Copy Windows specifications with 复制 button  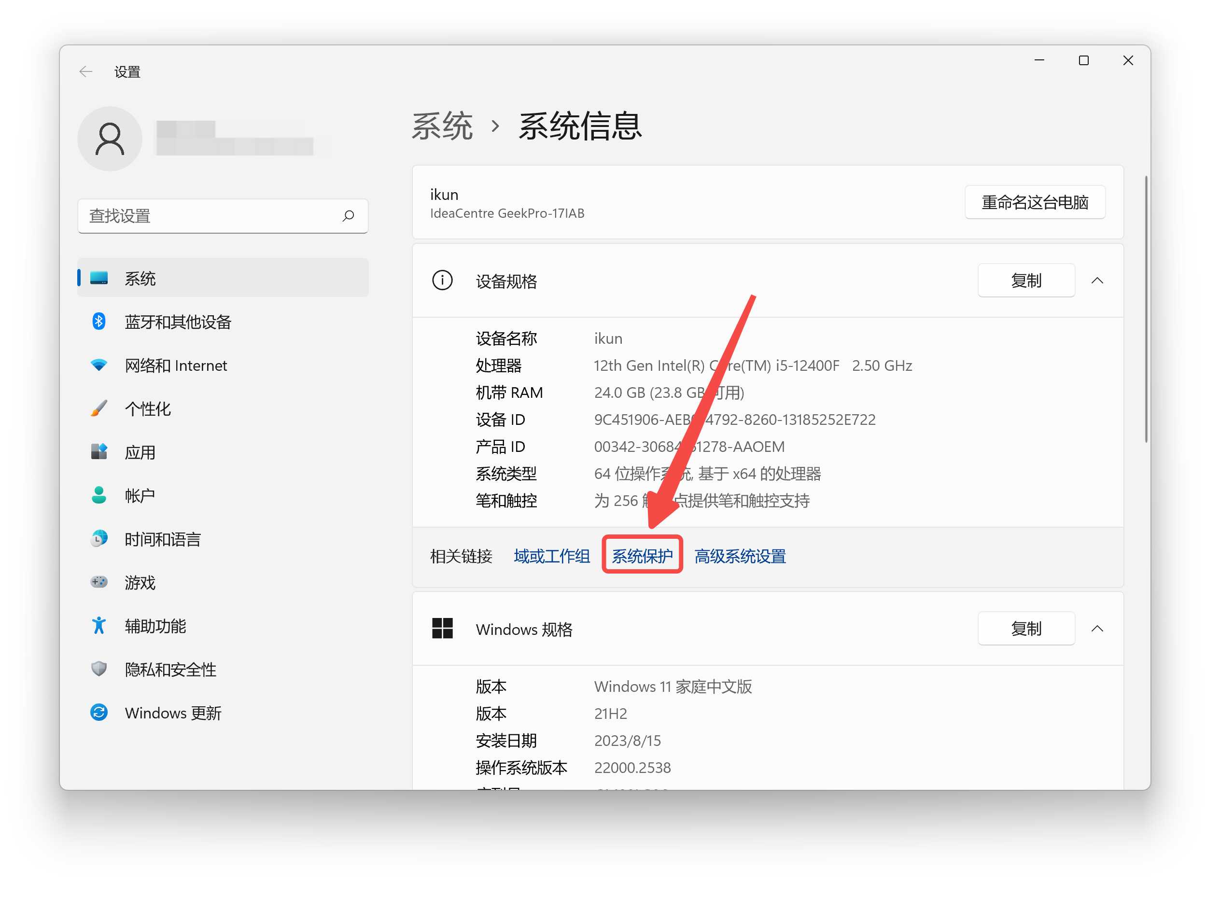(1026, 629)
